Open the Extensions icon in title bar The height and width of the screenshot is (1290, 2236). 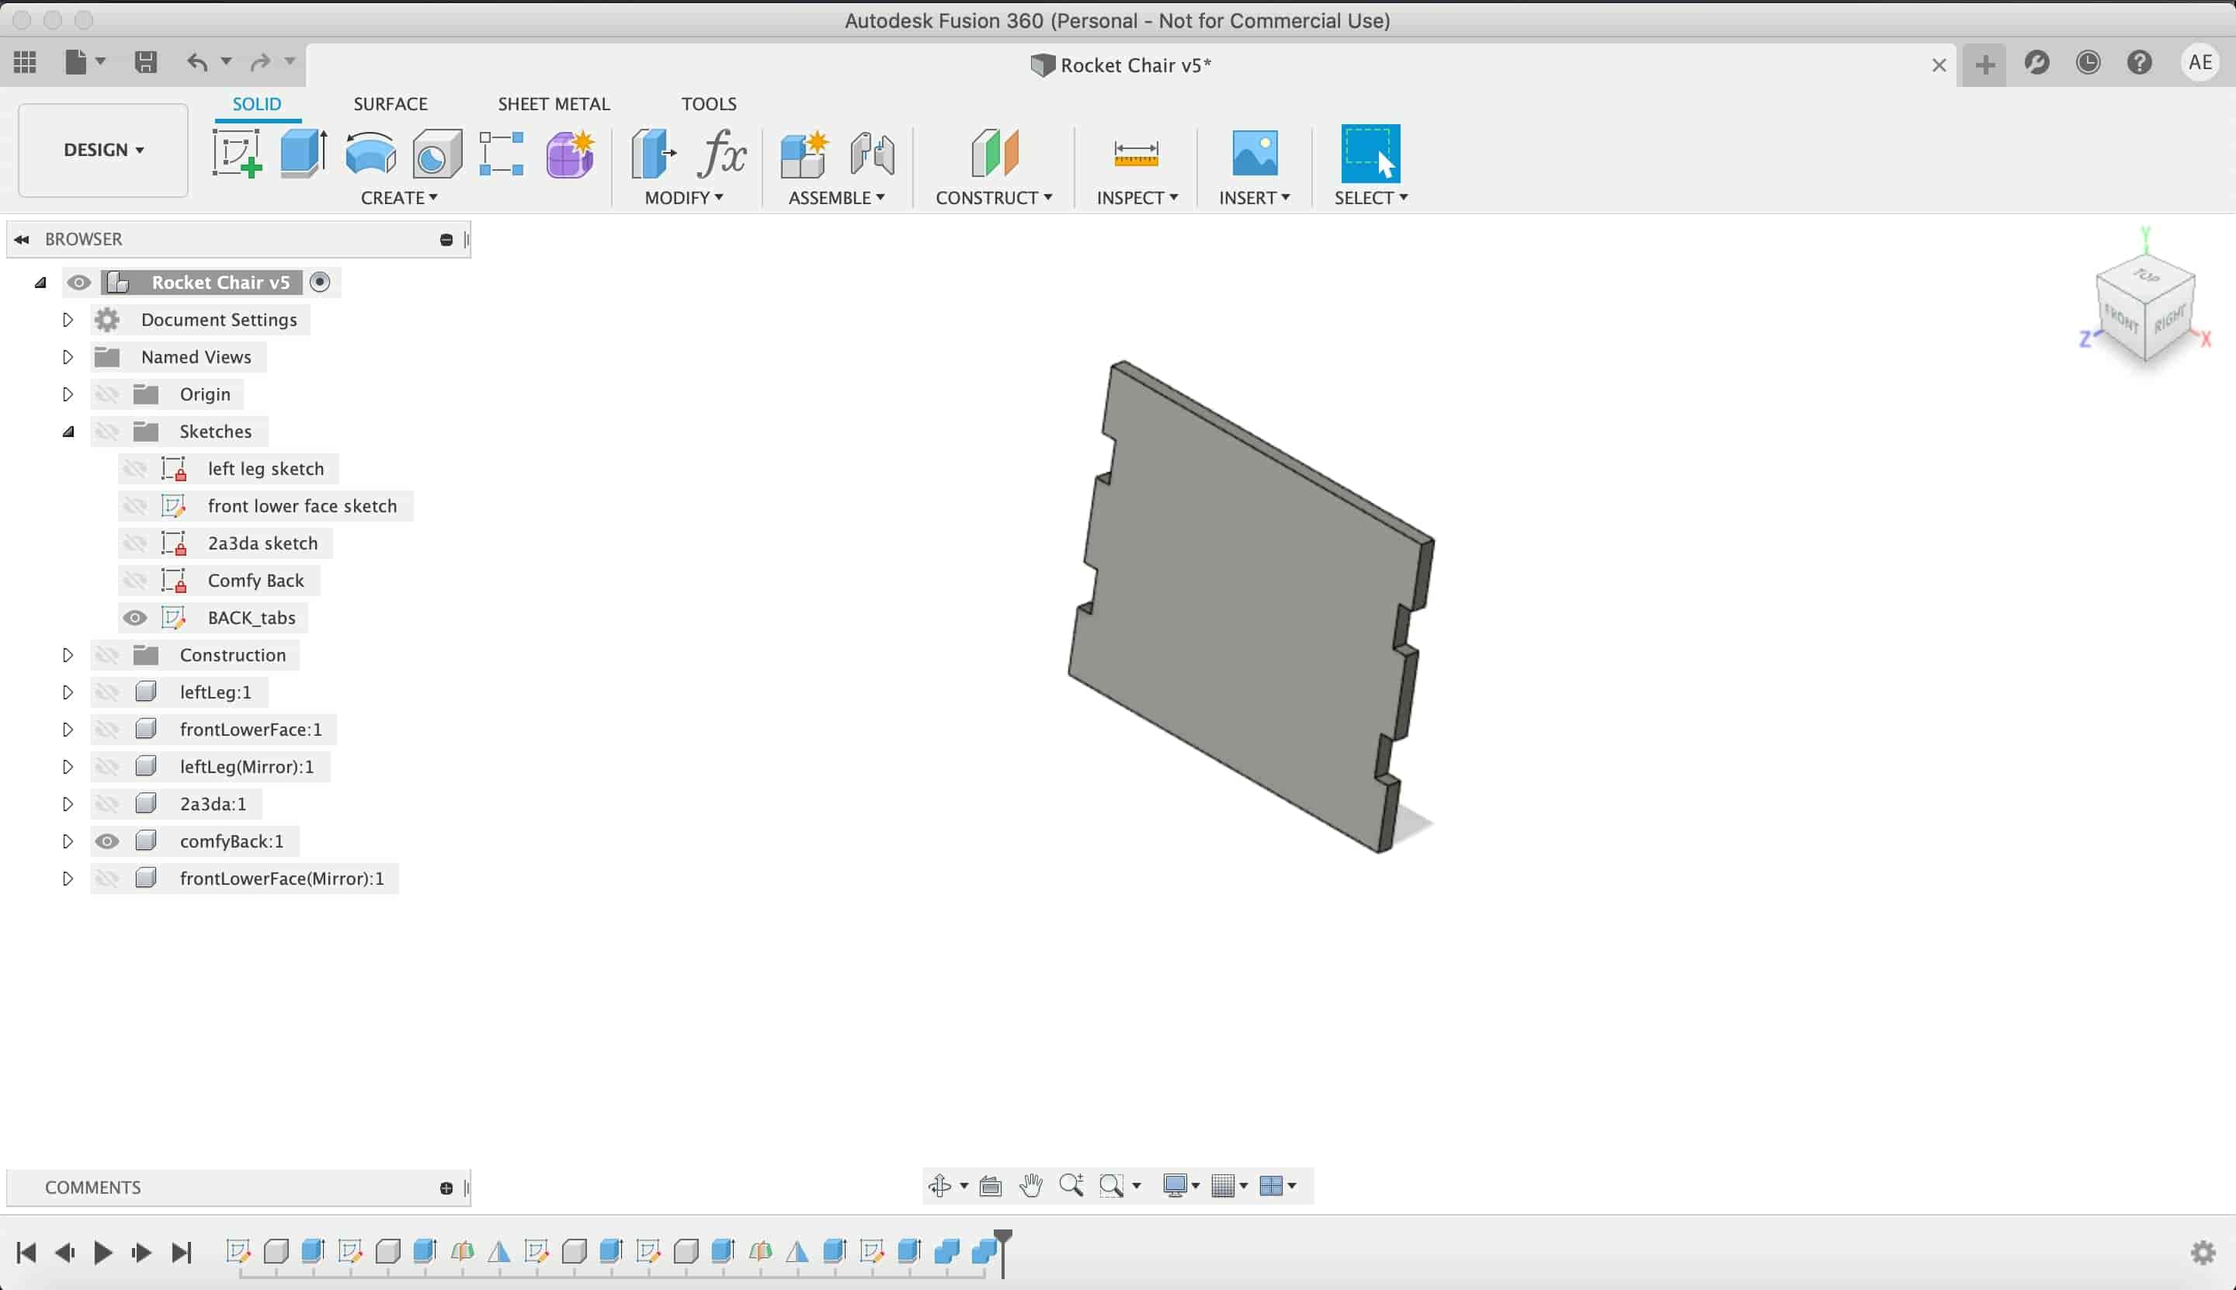[x=2036, y=62]
